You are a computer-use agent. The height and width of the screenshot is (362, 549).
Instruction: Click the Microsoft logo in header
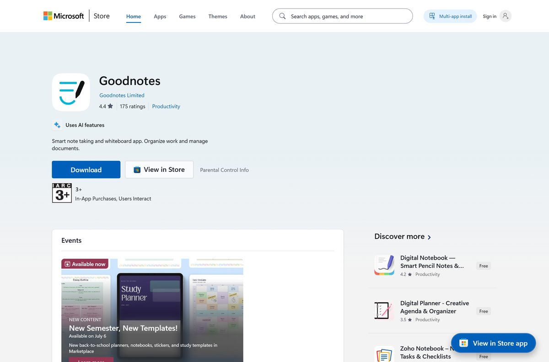(64, 16)
